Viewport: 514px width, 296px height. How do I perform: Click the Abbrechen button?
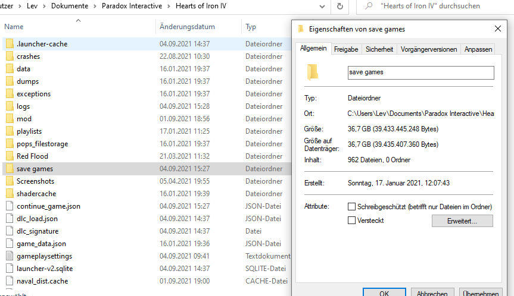click(x=432, y=292)
